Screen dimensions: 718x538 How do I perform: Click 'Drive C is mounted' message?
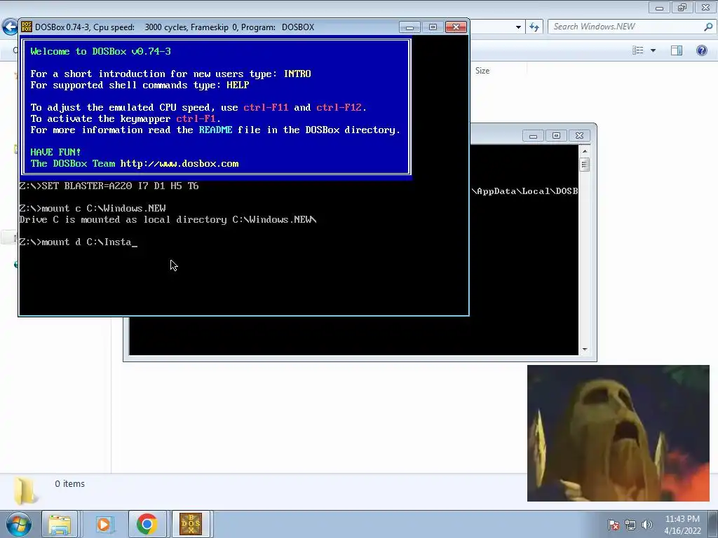point(168,219)
